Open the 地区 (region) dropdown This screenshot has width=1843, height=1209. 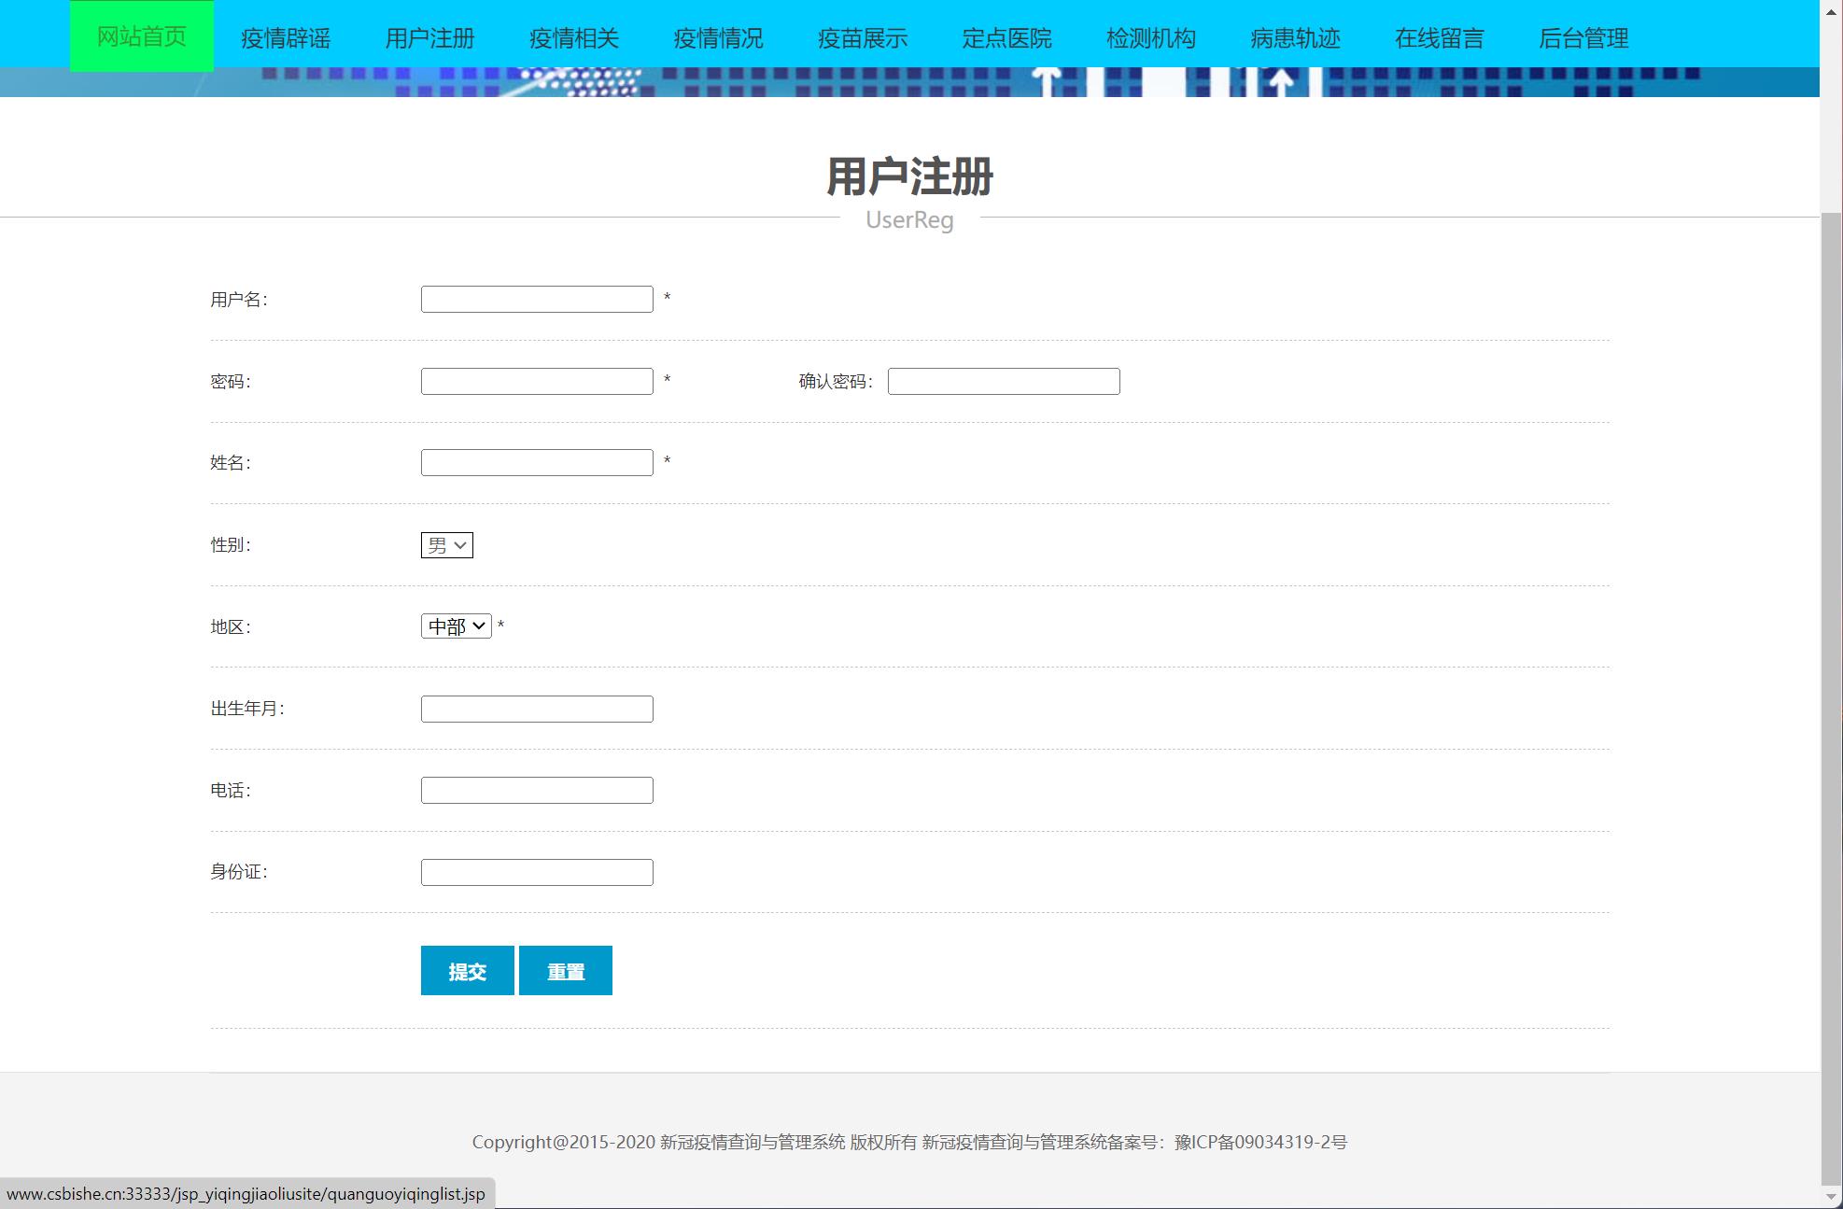coord(456,626)
